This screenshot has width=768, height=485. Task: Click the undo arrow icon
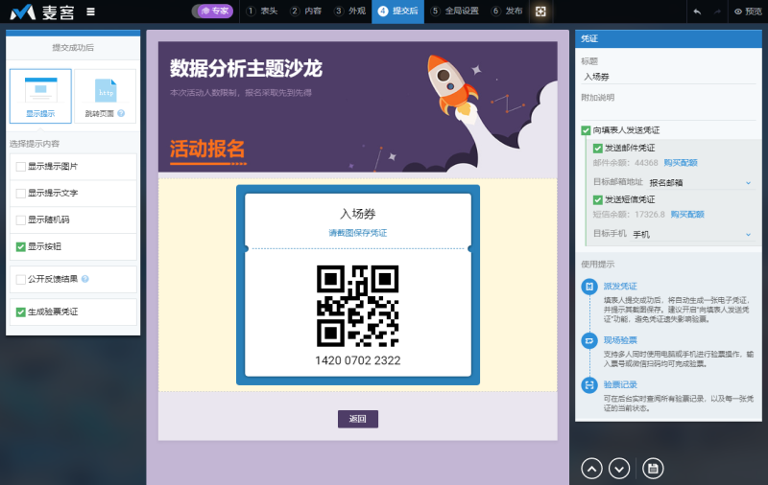697,12
